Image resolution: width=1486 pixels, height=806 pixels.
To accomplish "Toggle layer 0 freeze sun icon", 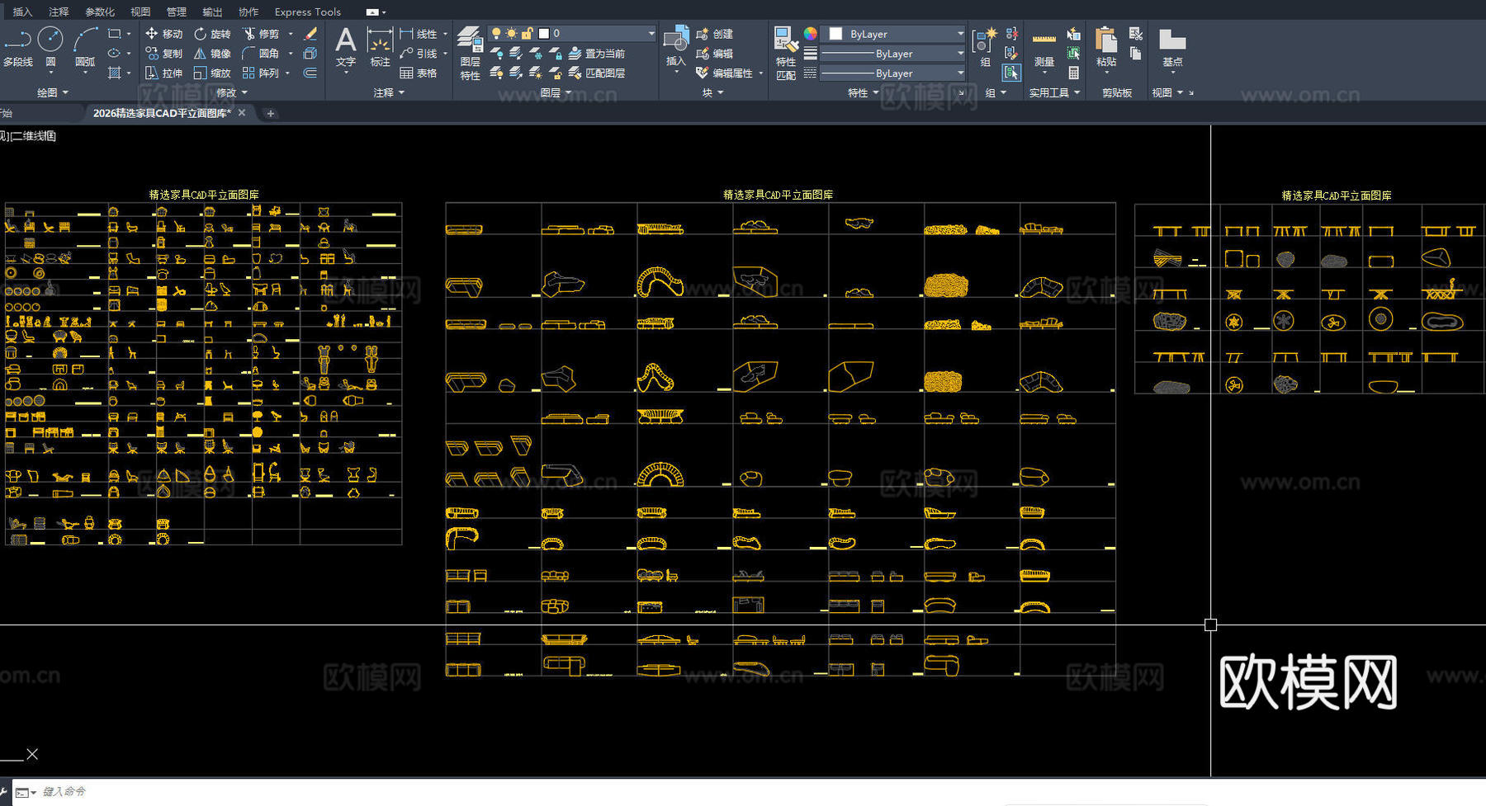I will click(512, 34).
